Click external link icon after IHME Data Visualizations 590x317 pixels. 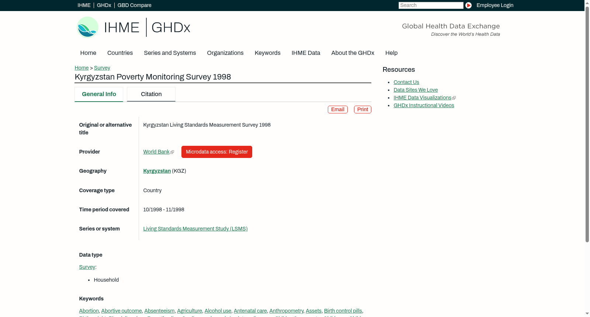tap(454, 98)
